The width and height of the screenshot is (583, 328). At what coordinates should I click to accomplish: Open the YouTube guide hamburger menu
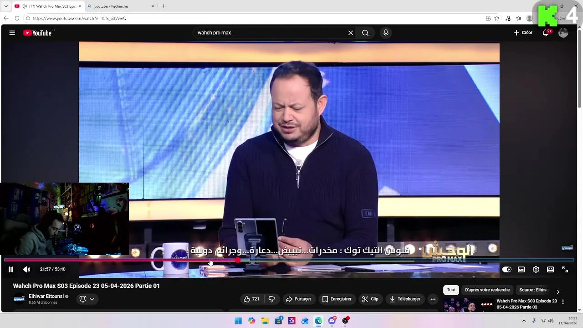tap(12, 33)
